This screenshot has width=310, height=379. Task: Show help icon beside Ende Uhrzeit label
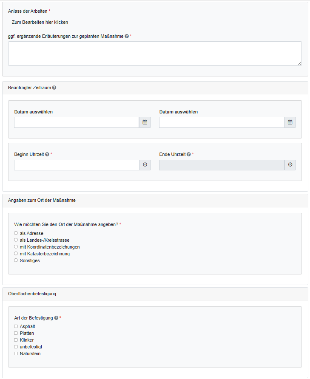(188, 154)
